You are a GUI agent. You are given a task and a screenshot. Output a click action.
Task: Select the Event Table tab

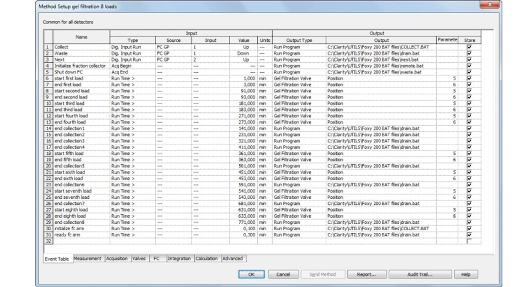point(57,259)
